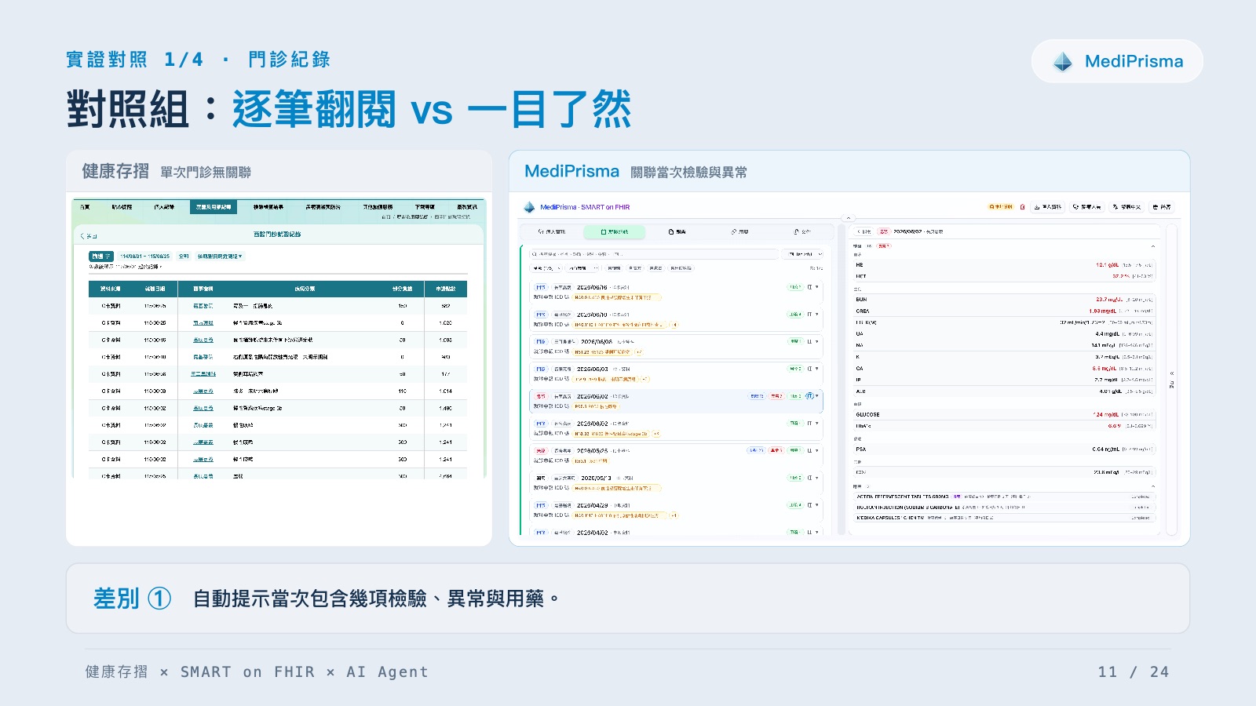The image size is (1256, 706).
Task: Select the green highlighted tab in MediPrisma
Action: coord(614,232)
